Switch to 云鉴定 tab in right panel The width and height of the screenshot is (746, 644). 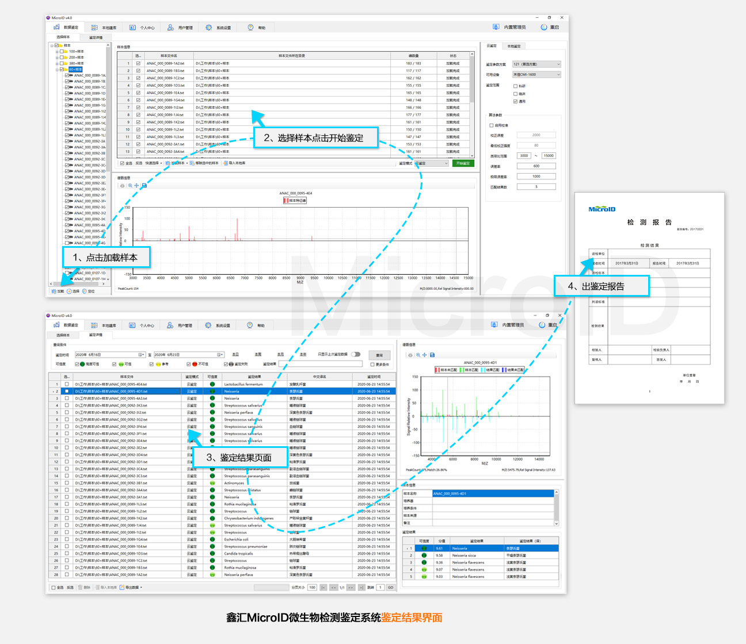coord(492,46)
